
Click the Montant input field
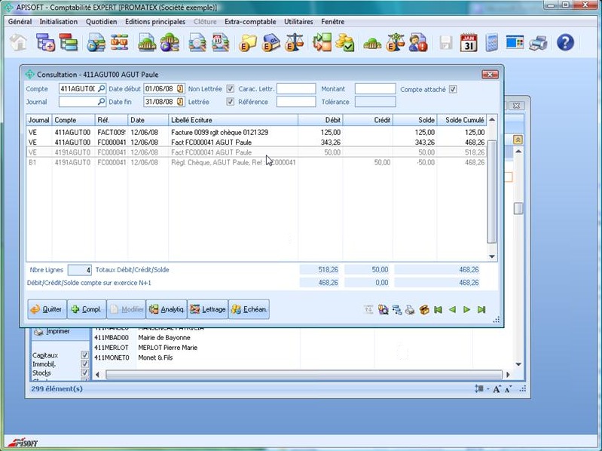pos(375,89)
